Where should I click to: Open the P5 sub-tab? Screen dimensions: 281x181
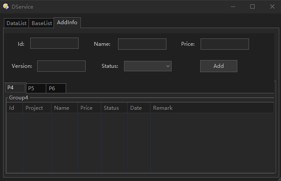(x=36, y=88)
